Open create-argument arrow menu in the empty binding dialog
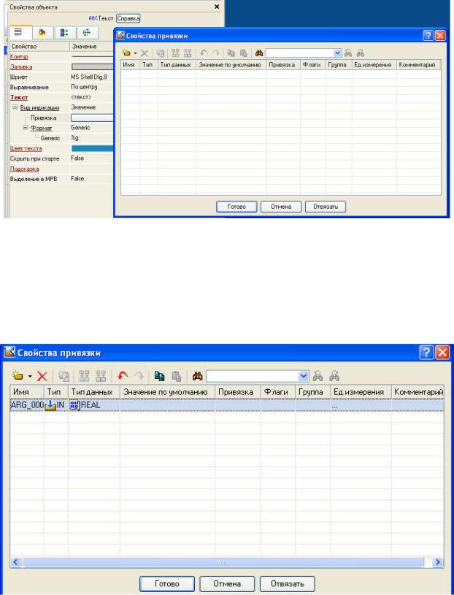 (x=135, y=53)
